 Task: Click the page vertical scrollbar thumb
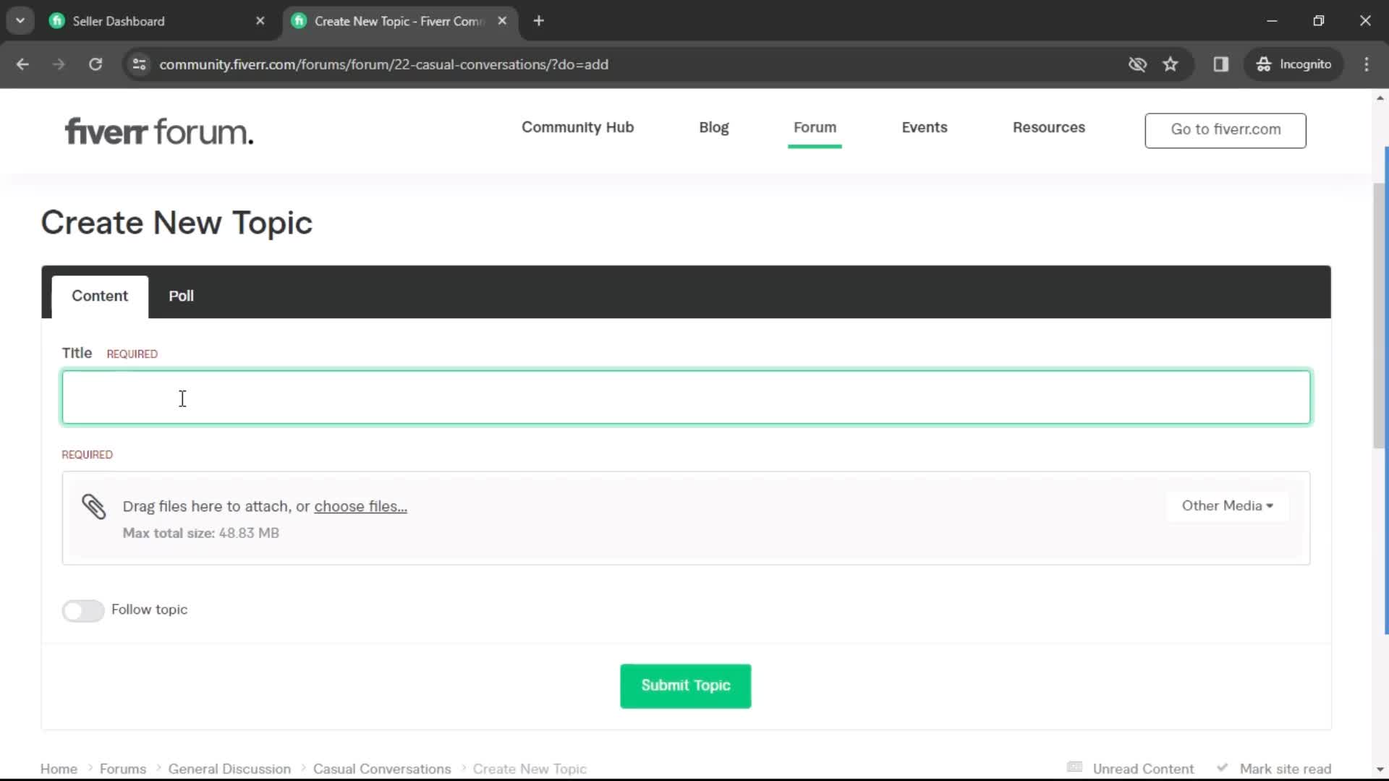[x=1380, y=315]
